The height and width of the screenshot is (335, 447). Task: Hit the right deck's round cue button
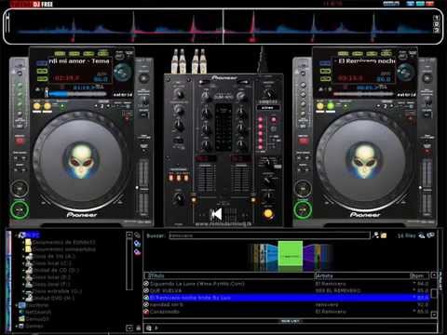tap(303, 188)
